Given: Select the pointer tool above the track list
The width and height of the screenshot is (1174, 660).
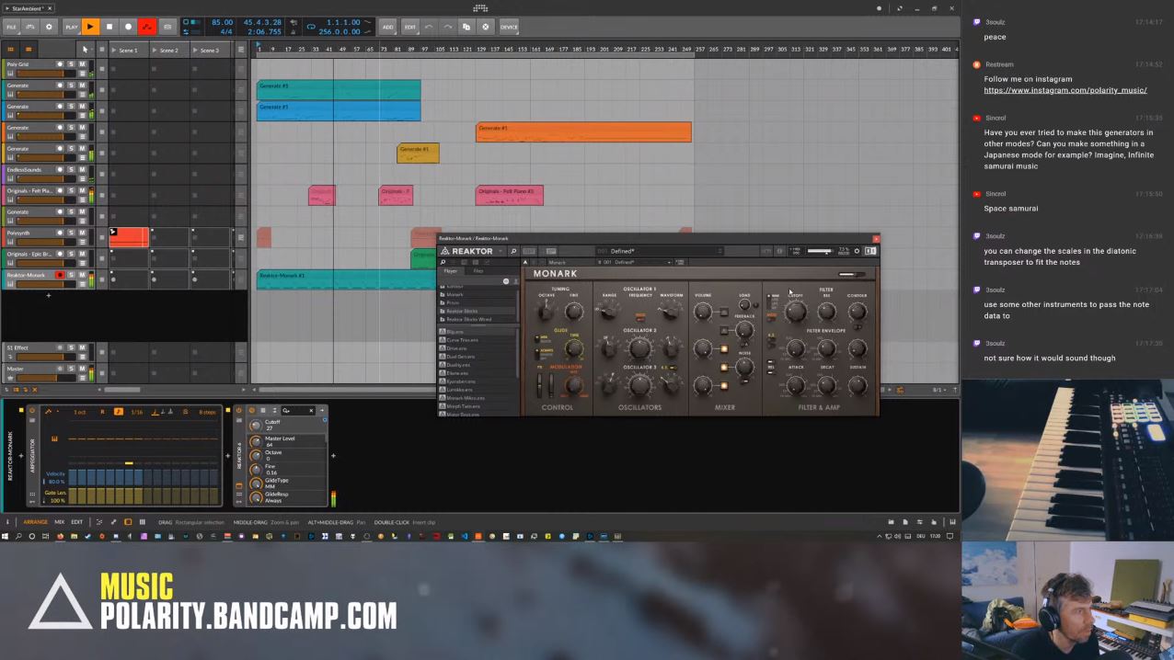Looking at the screenshot, I should pos(85,50).
